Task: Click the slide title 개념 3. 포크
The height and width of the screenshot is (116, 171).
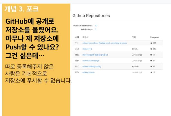Action: click(x=22, y=9)
